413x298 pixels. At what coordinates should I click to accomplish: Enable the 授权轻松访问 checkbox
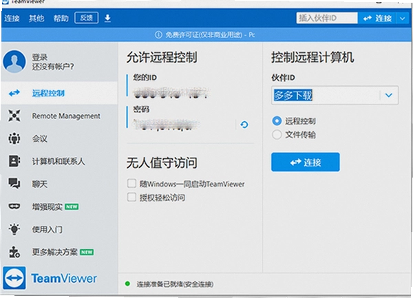click(x=131, y=197)
